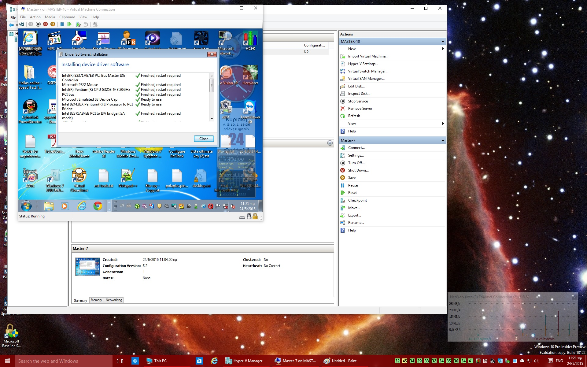Toggle the muted volume icon in VM tray
This screenshot has height=367, width=587.
click(233, 206)
